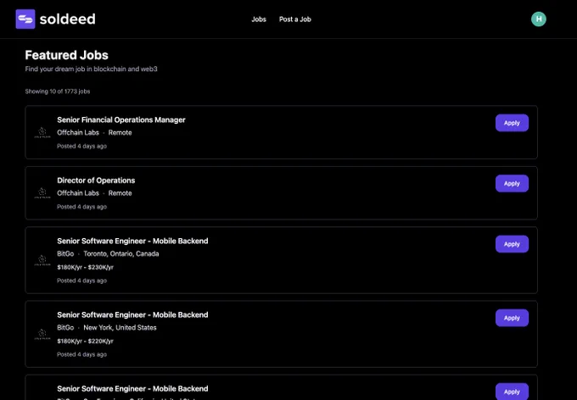Click Remote location in Director of Operations card
Viewport: 577px width, 400px height.
(120, 193)
